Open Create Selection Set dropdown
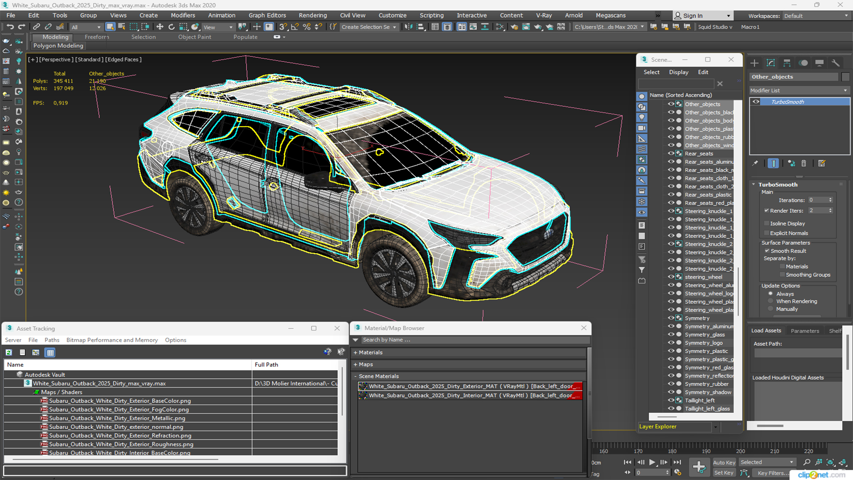 (369, 27)
